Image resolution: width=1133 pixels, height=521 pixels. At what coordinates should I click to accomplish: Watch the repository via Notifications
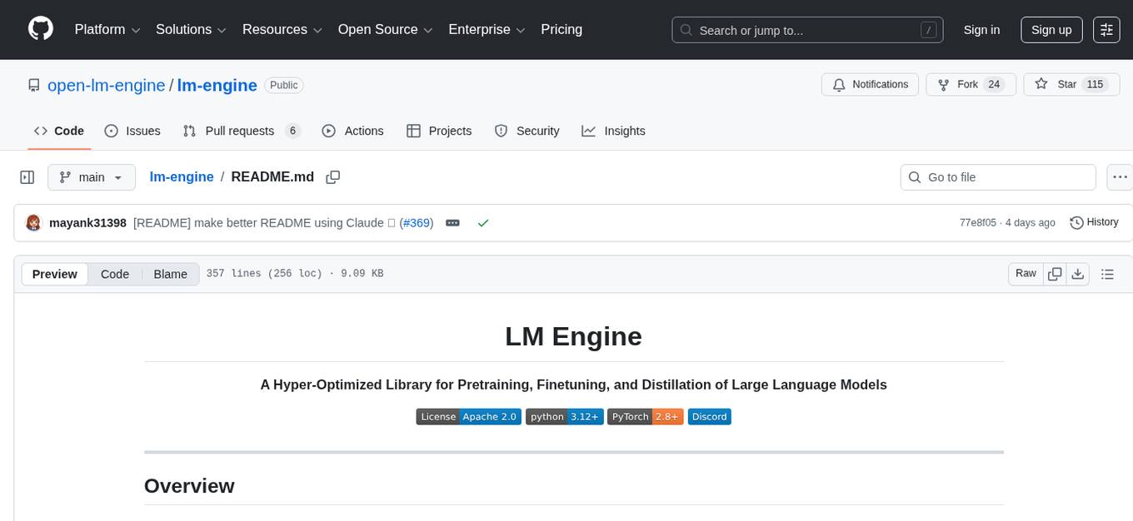(x=870, y=84)
